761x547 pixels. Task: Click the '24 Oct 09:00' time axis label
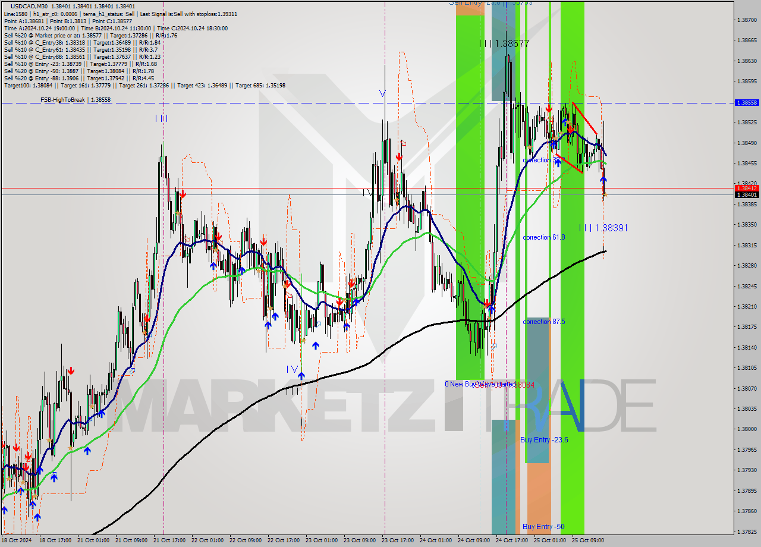(473, 540)
